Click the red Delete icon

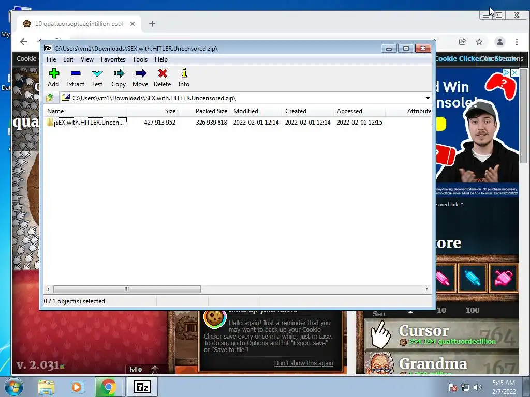point(162,78)
